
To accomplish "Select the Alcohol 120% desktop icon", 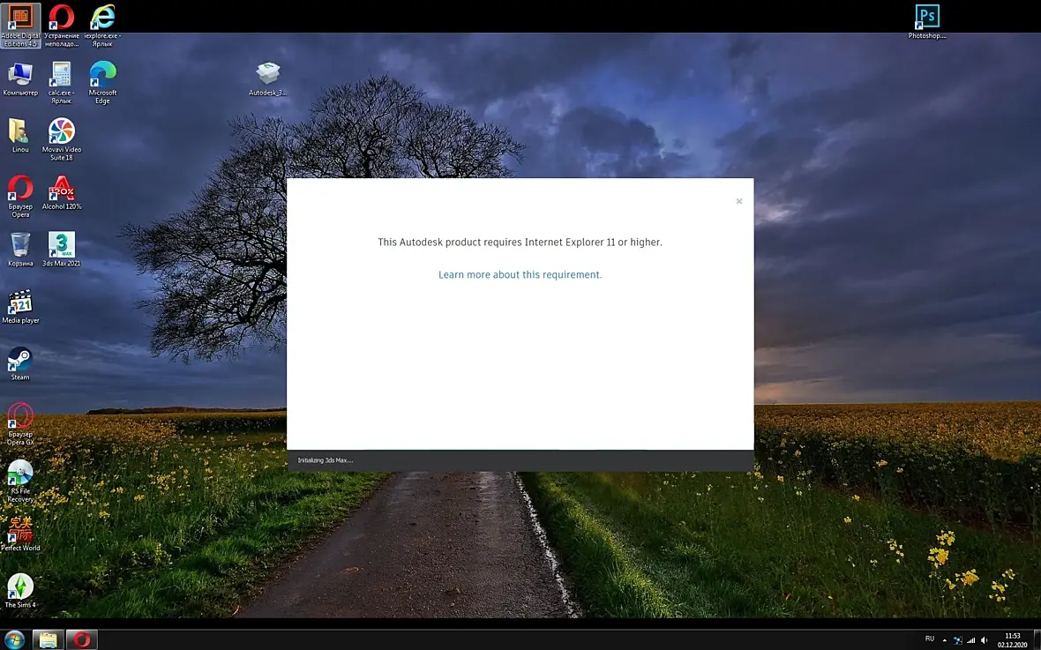I will click(x=62, y=192).
